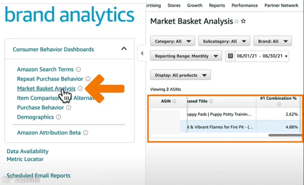Open the Reports menu in top navigation

[217, 5]
